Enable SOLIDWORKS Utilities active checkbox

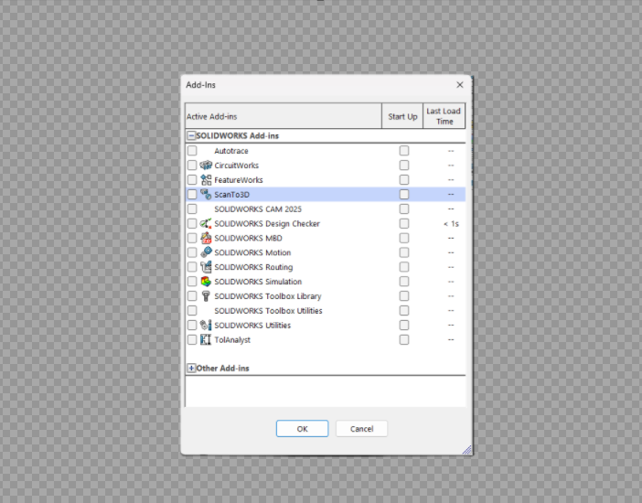192,326
